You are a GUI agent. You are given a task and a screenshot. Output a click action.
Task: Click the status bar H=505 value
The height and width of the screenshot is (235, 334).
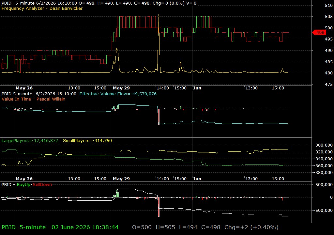(165, 227)
